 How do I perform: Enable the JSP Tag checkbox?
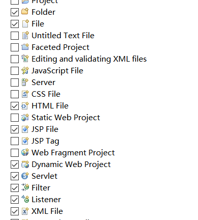pyautogui.click(x=15, y=141)
